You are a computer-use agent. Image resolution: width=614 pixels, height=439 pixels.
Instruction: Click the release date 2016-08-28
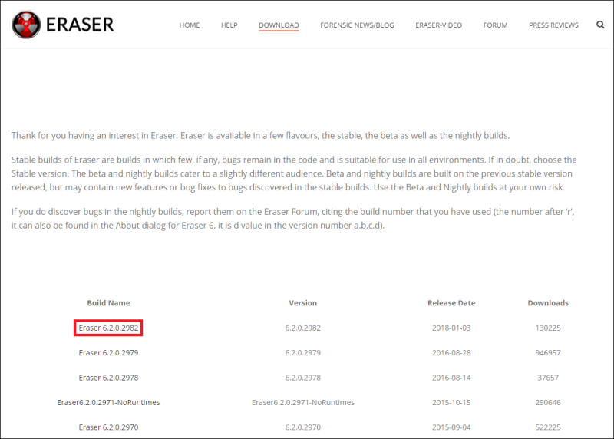click(x=451, y=353)
